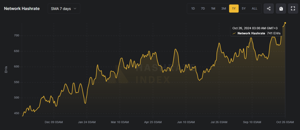
Task: Click the Oct 26 03AM axis label
Action: pyautogui.click(x=285, y=122)
